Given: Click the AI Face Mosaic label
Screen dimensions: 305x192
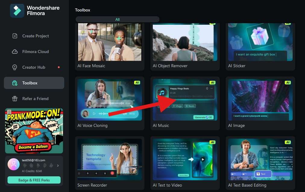Looking at the screenshot, I should [91, 66].
